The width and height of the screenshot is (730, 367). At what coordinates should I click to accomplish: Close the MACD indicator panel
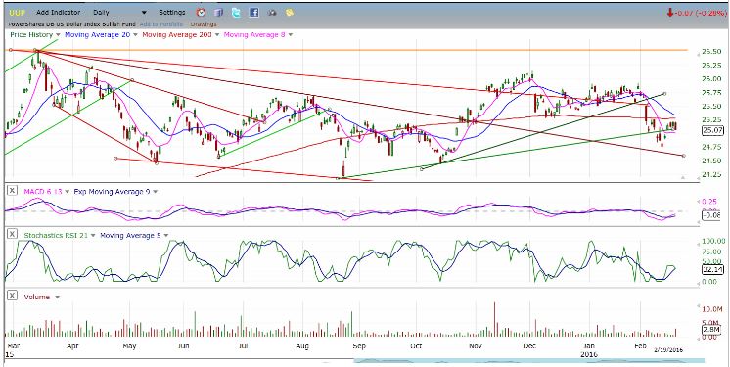coord(13,191)
